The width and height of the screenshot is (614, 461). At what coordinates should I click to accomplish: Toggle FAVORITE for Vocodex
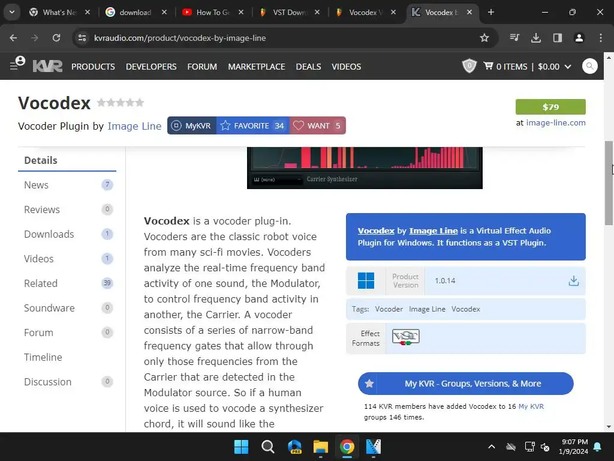tap(252, 125)
